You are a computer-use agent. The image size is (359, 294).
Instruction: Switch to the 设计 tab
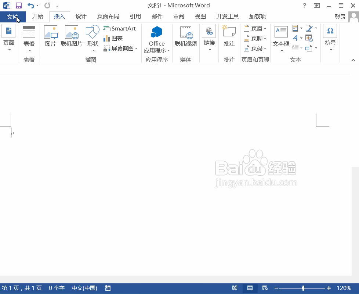point(81,17)
